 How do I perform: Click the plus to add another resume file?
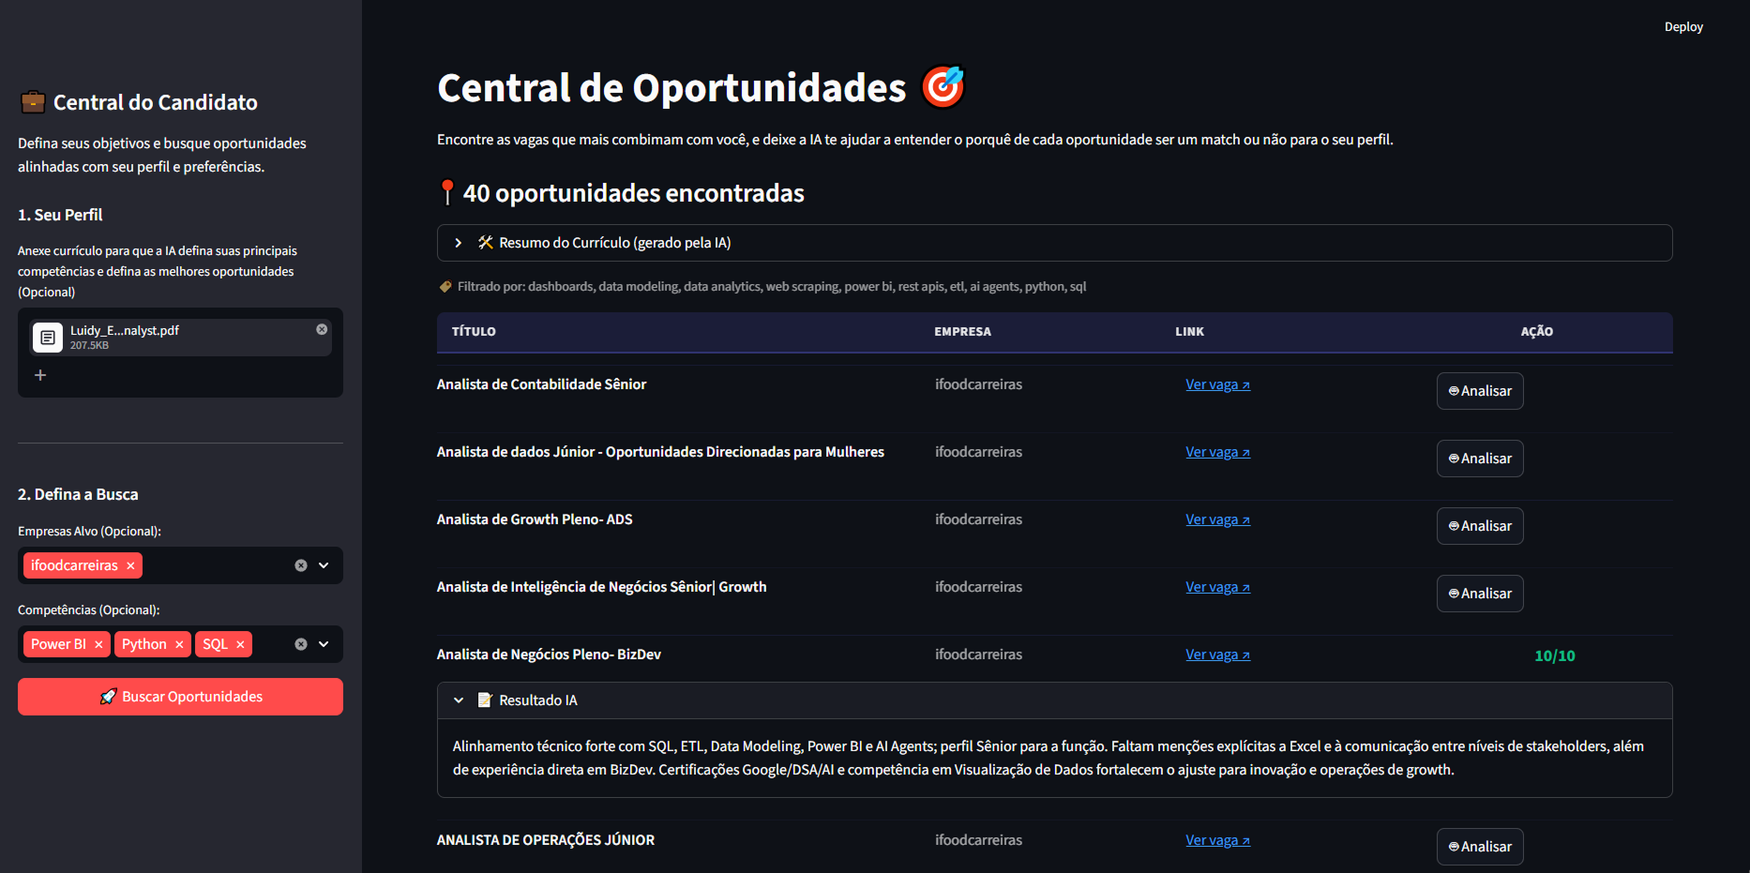(40, 374)
